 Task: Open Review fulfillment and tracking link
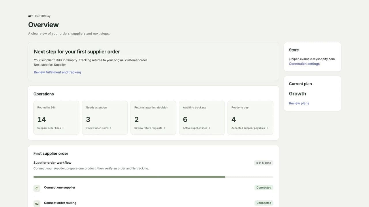57,72
